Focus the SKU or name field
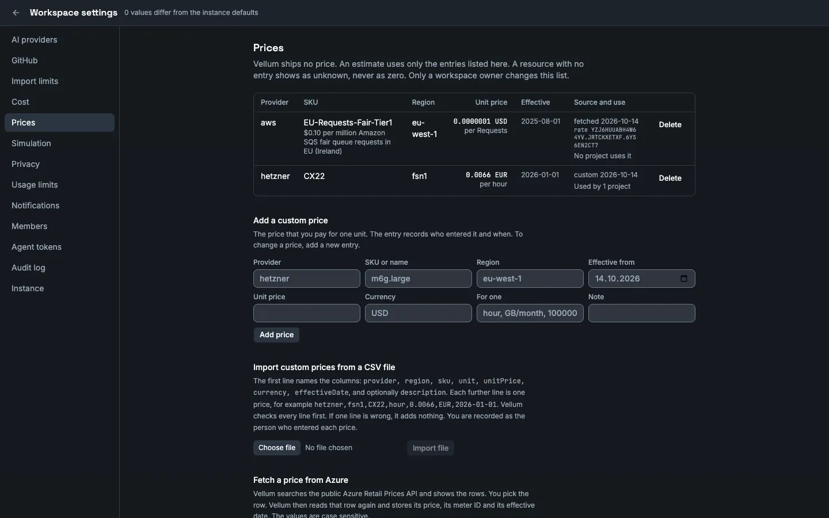 [x=419, y=279]
